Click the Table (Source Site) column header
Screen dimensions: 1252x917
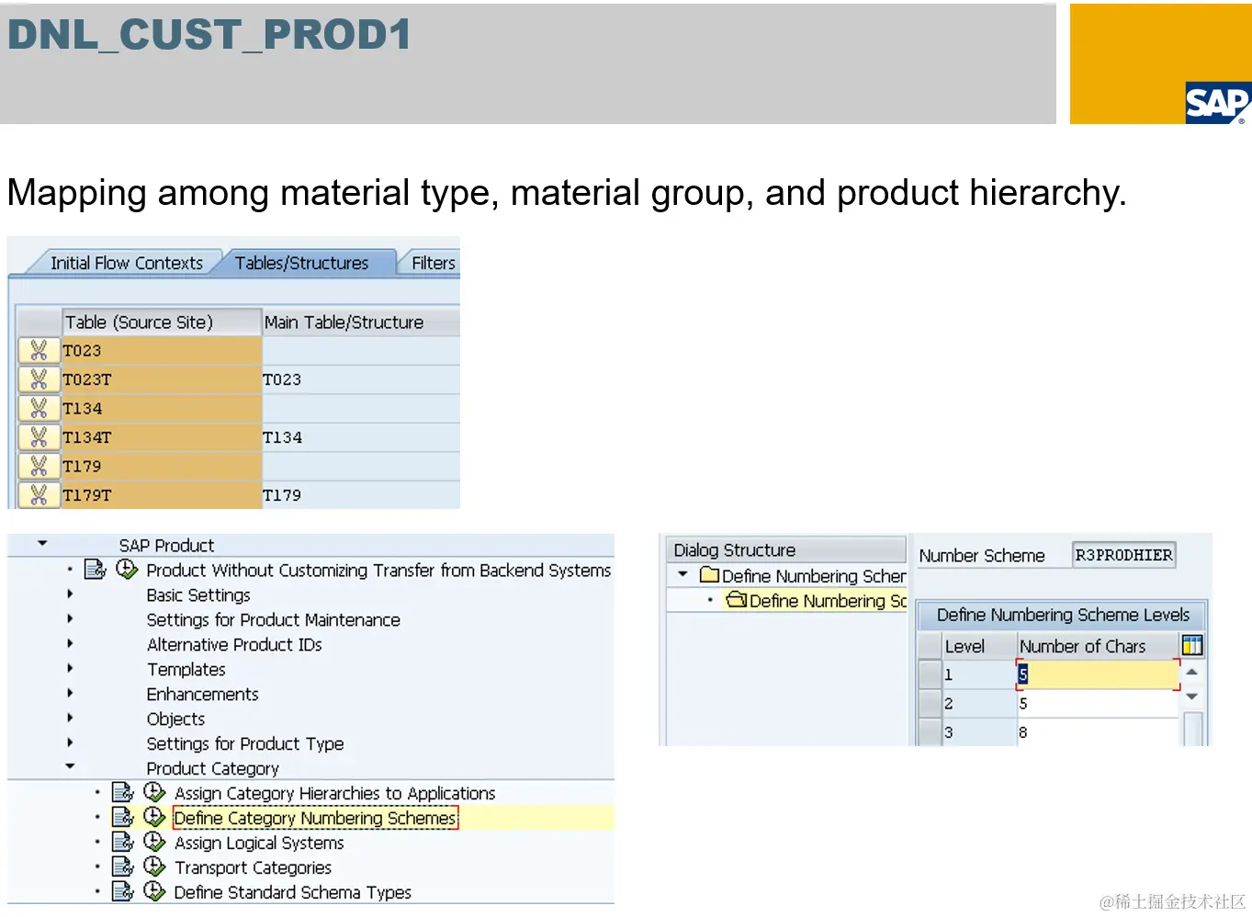tap(162, 322)
